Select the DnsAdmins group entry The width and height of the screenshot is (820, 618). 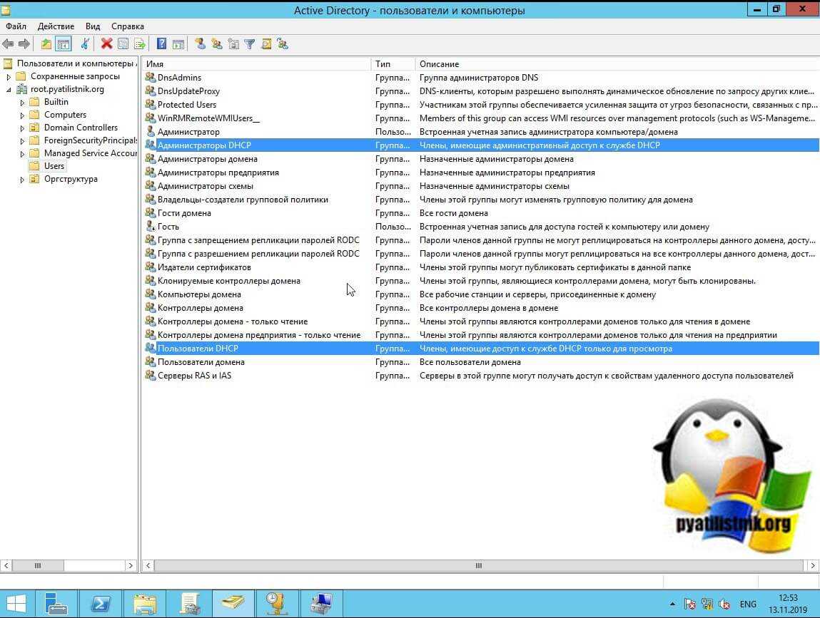[x=179, y=78]
